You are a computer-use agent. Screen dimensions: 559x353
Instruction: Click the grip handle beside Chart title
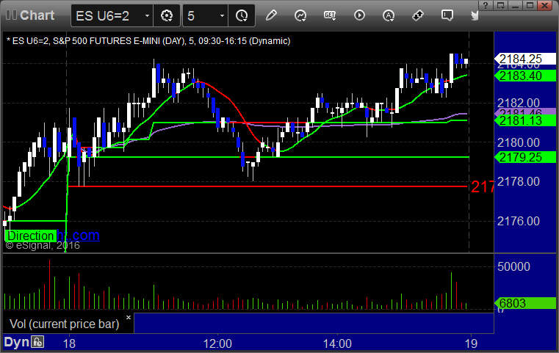click(11, 15)
